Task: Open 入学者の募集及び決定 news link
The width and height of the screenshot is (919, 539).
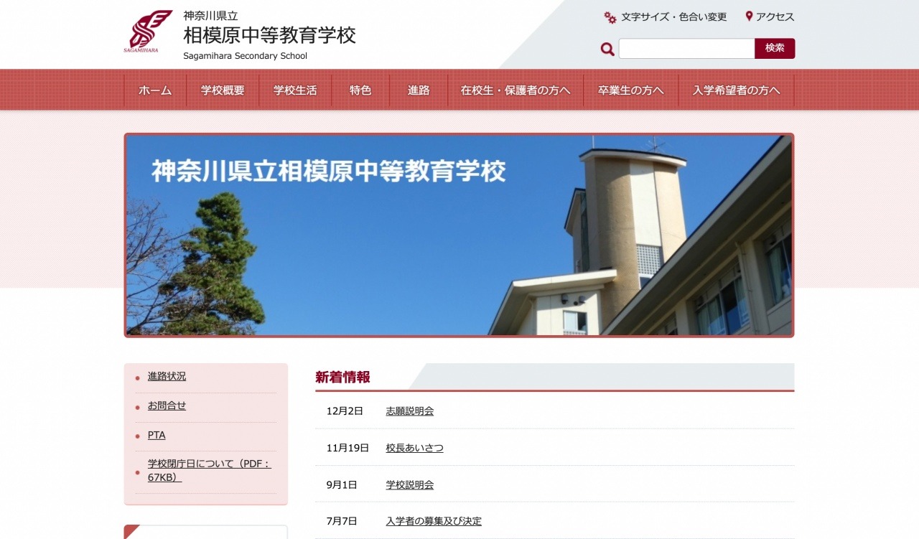Action: pyautogui.click(x=434, y=521)
